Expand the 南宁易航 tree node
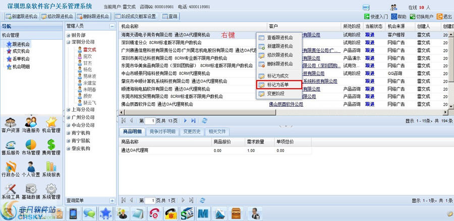454x221 pixels. (x=68, y=140)
